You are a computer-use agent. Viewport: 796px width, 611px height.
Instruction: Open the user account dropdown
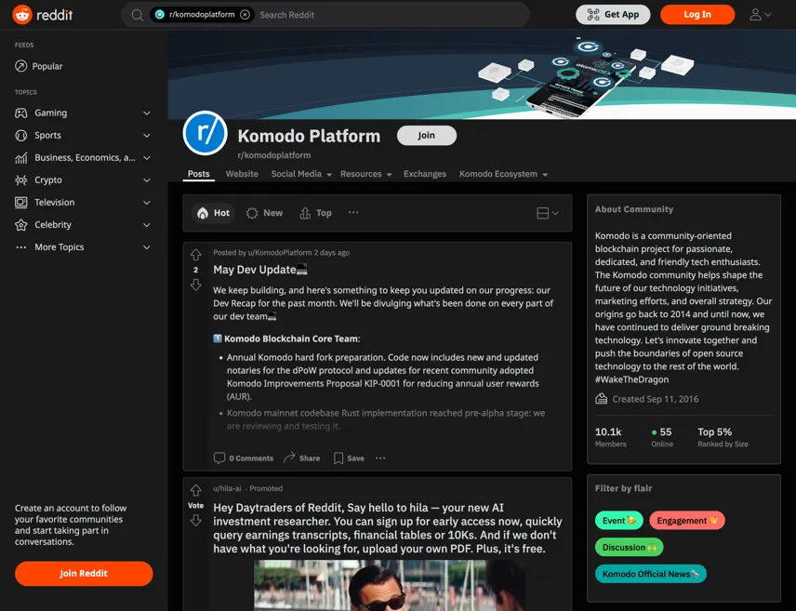[760, 15]
